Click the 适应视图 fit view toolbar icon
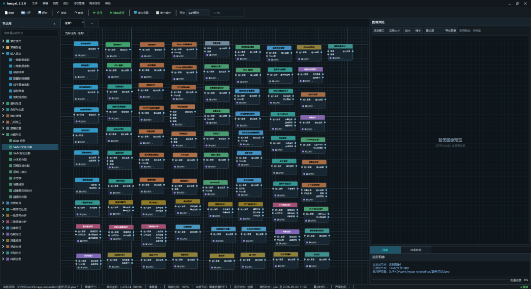Viewport: 531px width, 289px height. (141, 13)
